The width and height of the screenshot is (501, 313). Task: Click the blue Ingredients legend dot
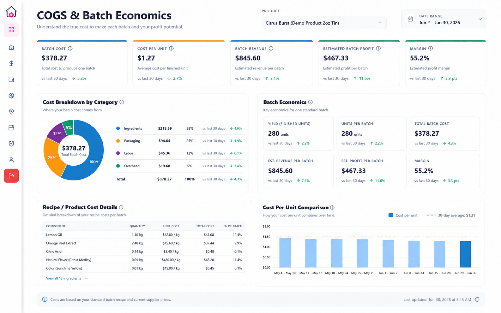(118, 128)
